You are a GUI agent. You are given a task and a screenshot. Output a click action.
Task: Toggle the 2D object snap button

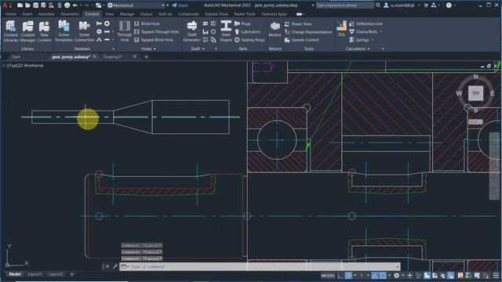(x=382, y=275)
